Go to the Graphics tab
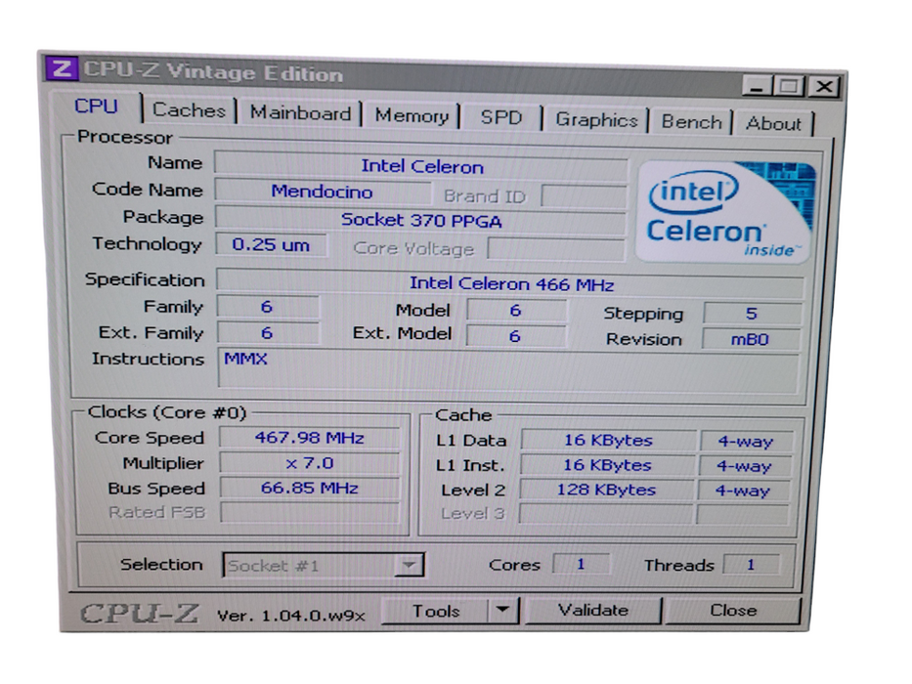Screen dimensions: 912x684 (x=596, y=120)
